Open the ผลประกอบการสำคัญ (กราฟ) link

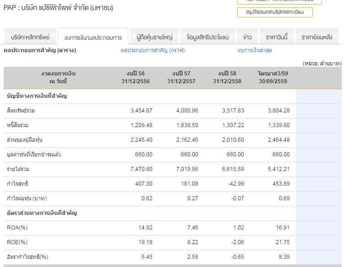[x=153, y=50]
